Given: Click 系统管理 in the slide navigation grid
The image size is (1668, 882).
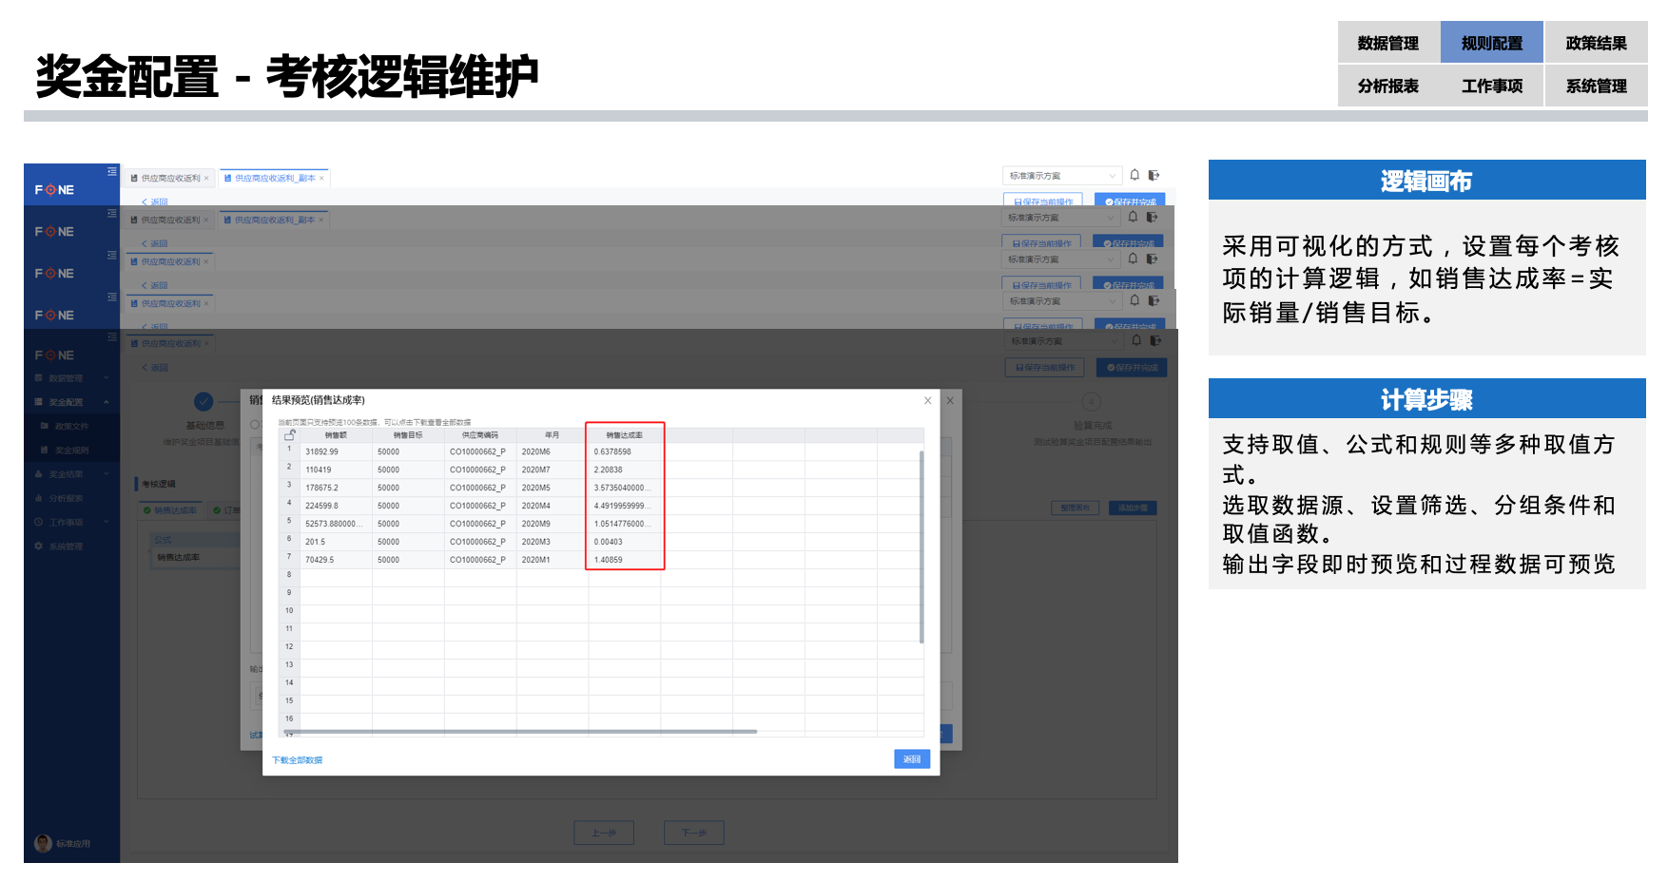Looking at the screenshot, I should pyautogui.click(x=1597, y=86).
